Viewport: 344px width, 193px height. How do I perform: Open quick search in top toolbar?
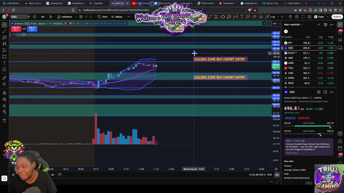(290, 17)
